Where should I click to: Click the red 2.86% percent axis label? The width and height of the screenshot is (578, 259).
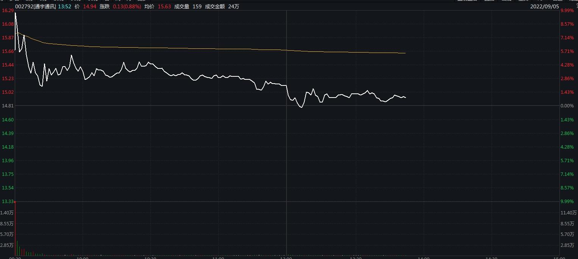point(567,79)
